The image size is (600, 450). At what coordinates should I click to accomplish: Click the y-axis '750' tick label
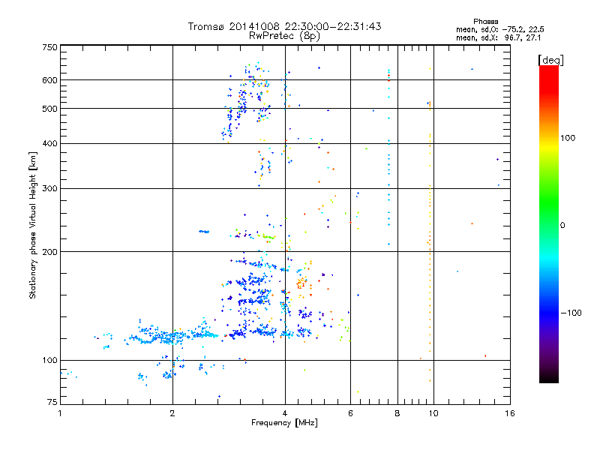click(49, 47)
